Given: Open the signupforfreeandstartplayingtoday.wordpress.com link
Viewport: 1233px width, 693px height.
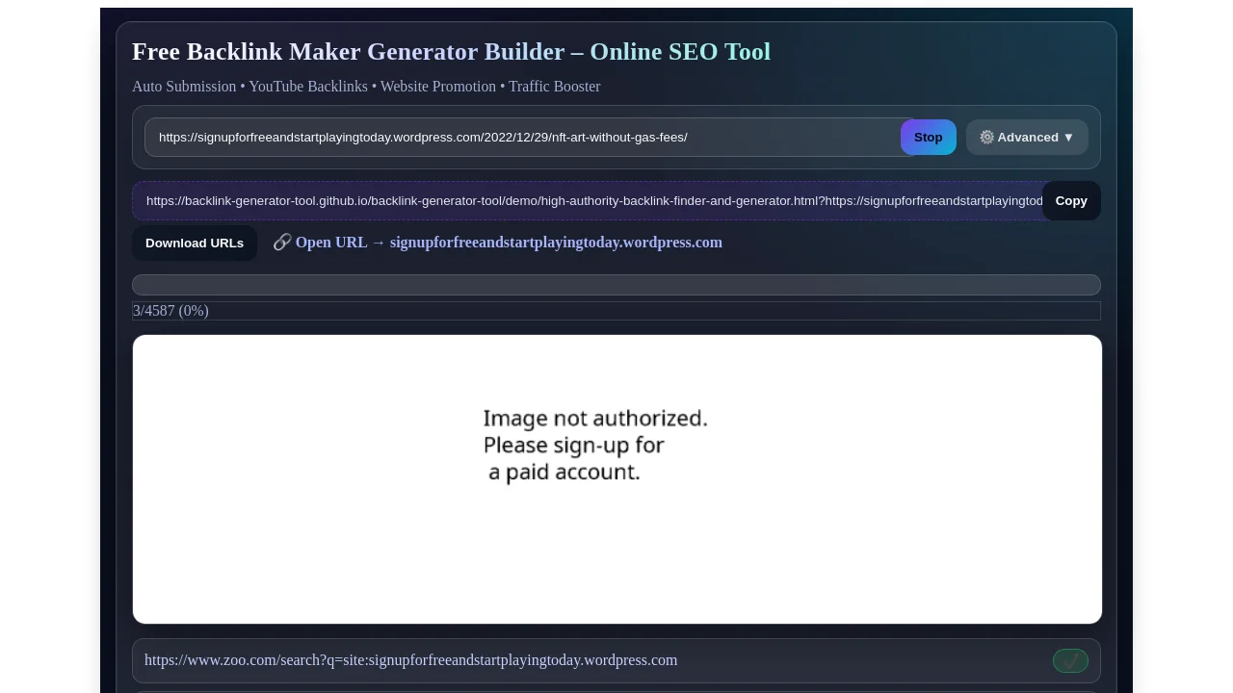Looking at the screenshot, I should [x=497, y=243].
